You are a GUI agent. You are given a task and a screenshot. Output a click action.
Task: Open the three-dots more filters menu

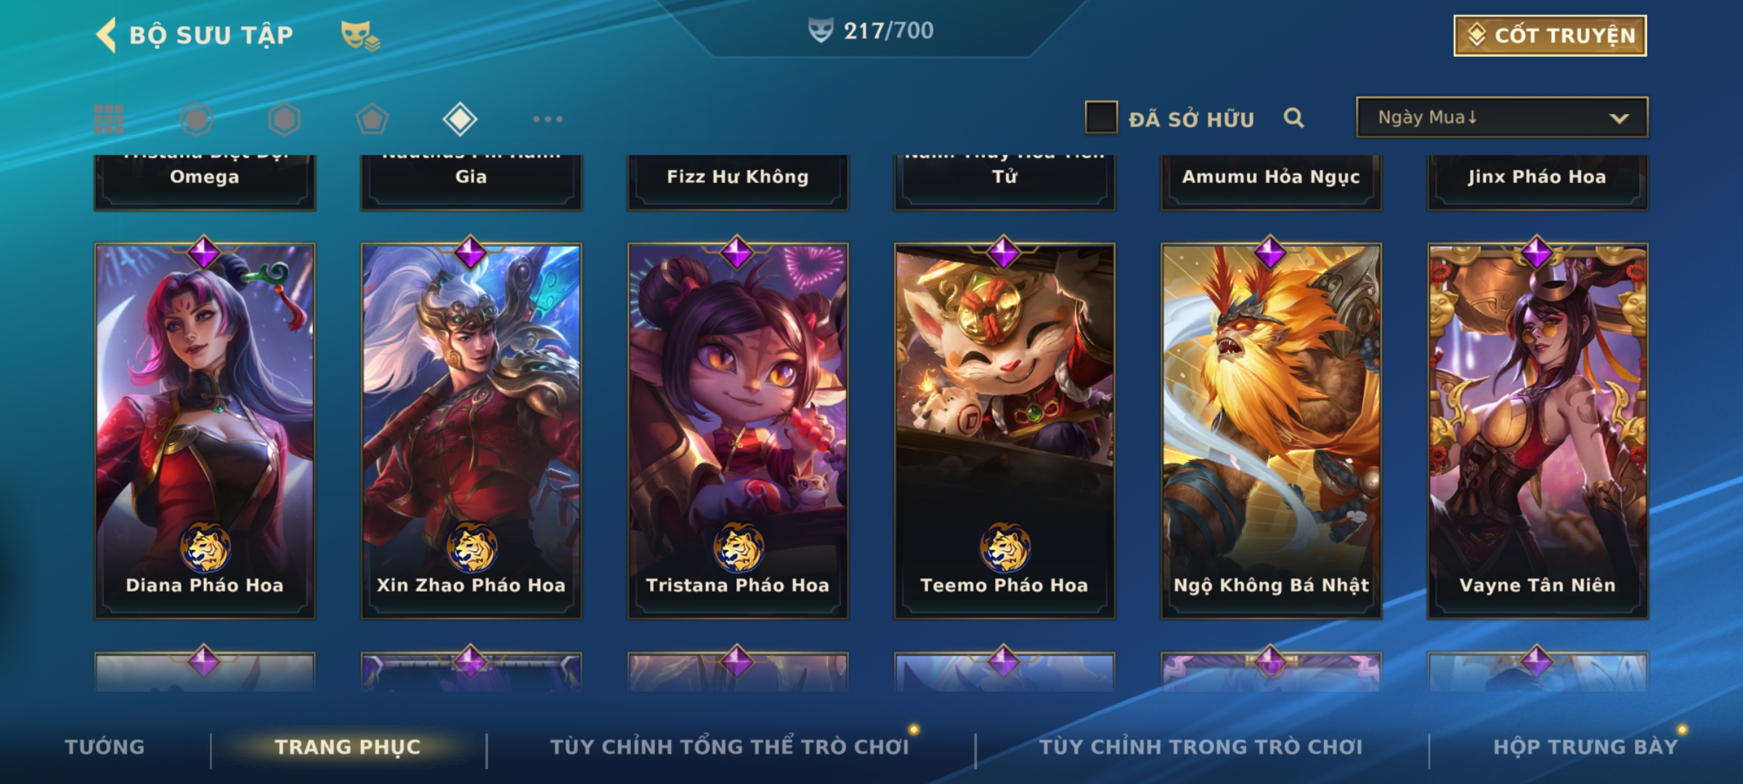(x=548, y=119)
